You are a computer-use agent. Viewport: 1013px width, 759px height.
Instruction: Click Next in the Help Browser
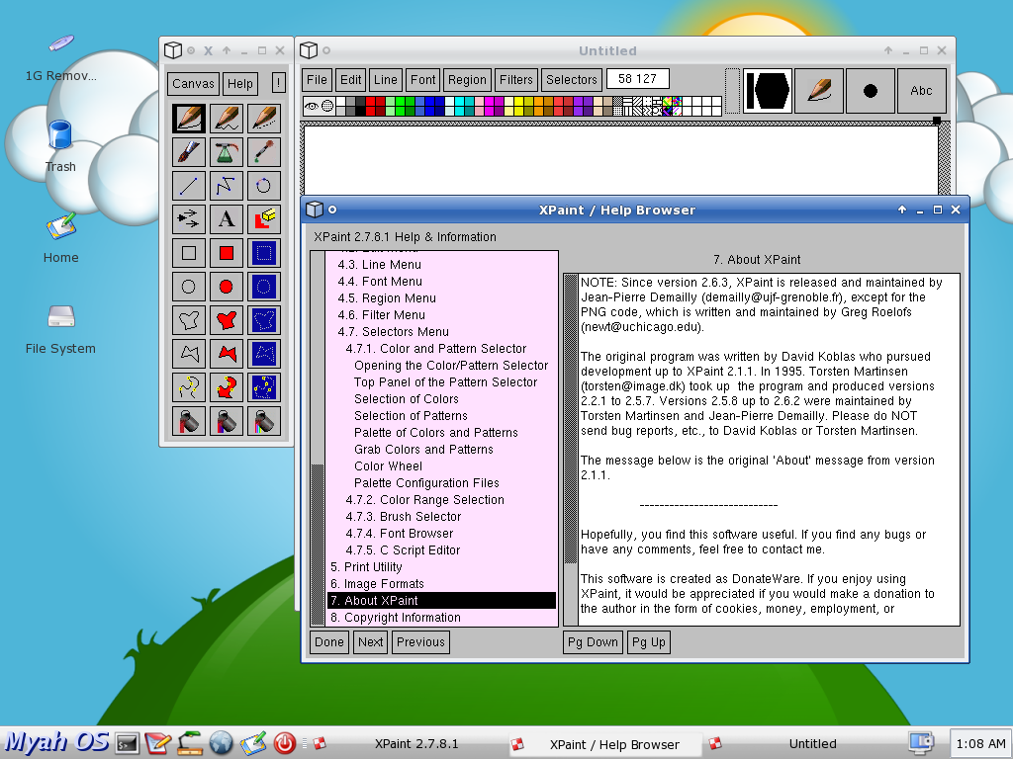(370, 642)
